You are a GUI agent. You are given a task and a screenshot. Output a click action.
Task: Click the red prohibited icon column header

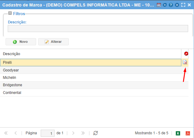186,54
